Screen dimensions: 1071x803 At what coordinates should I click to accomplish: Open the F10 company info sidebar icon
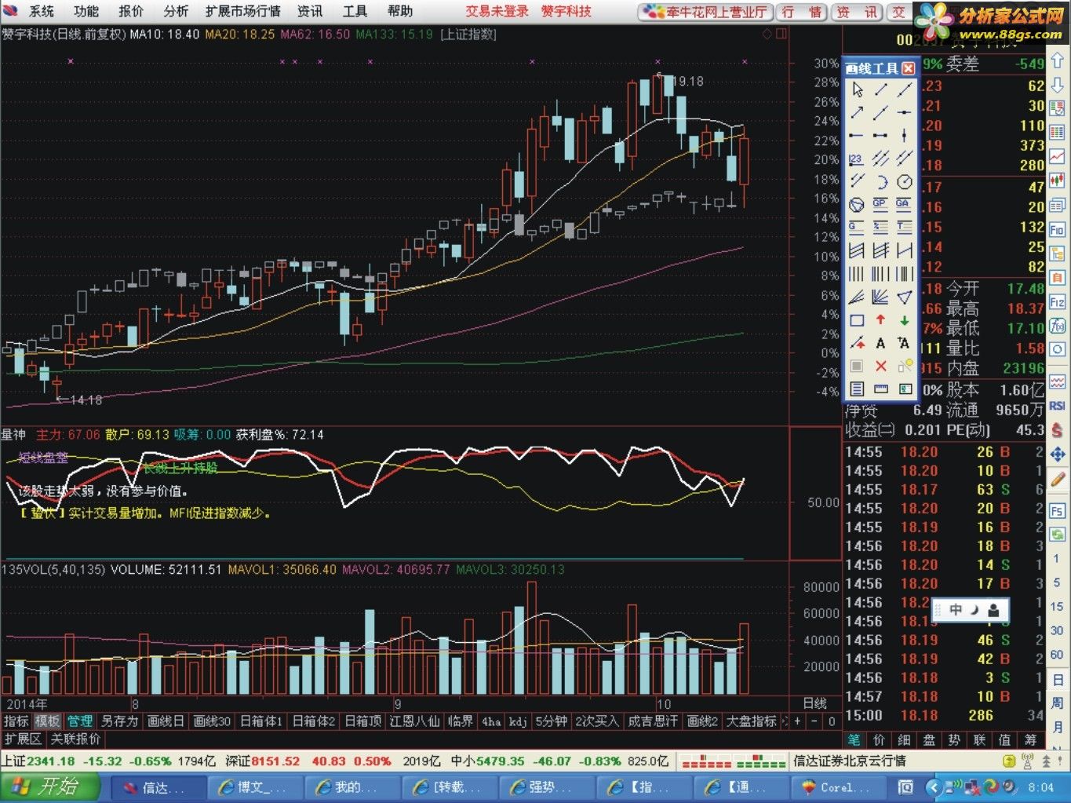pyautogui.click(x=1058, y=230)
